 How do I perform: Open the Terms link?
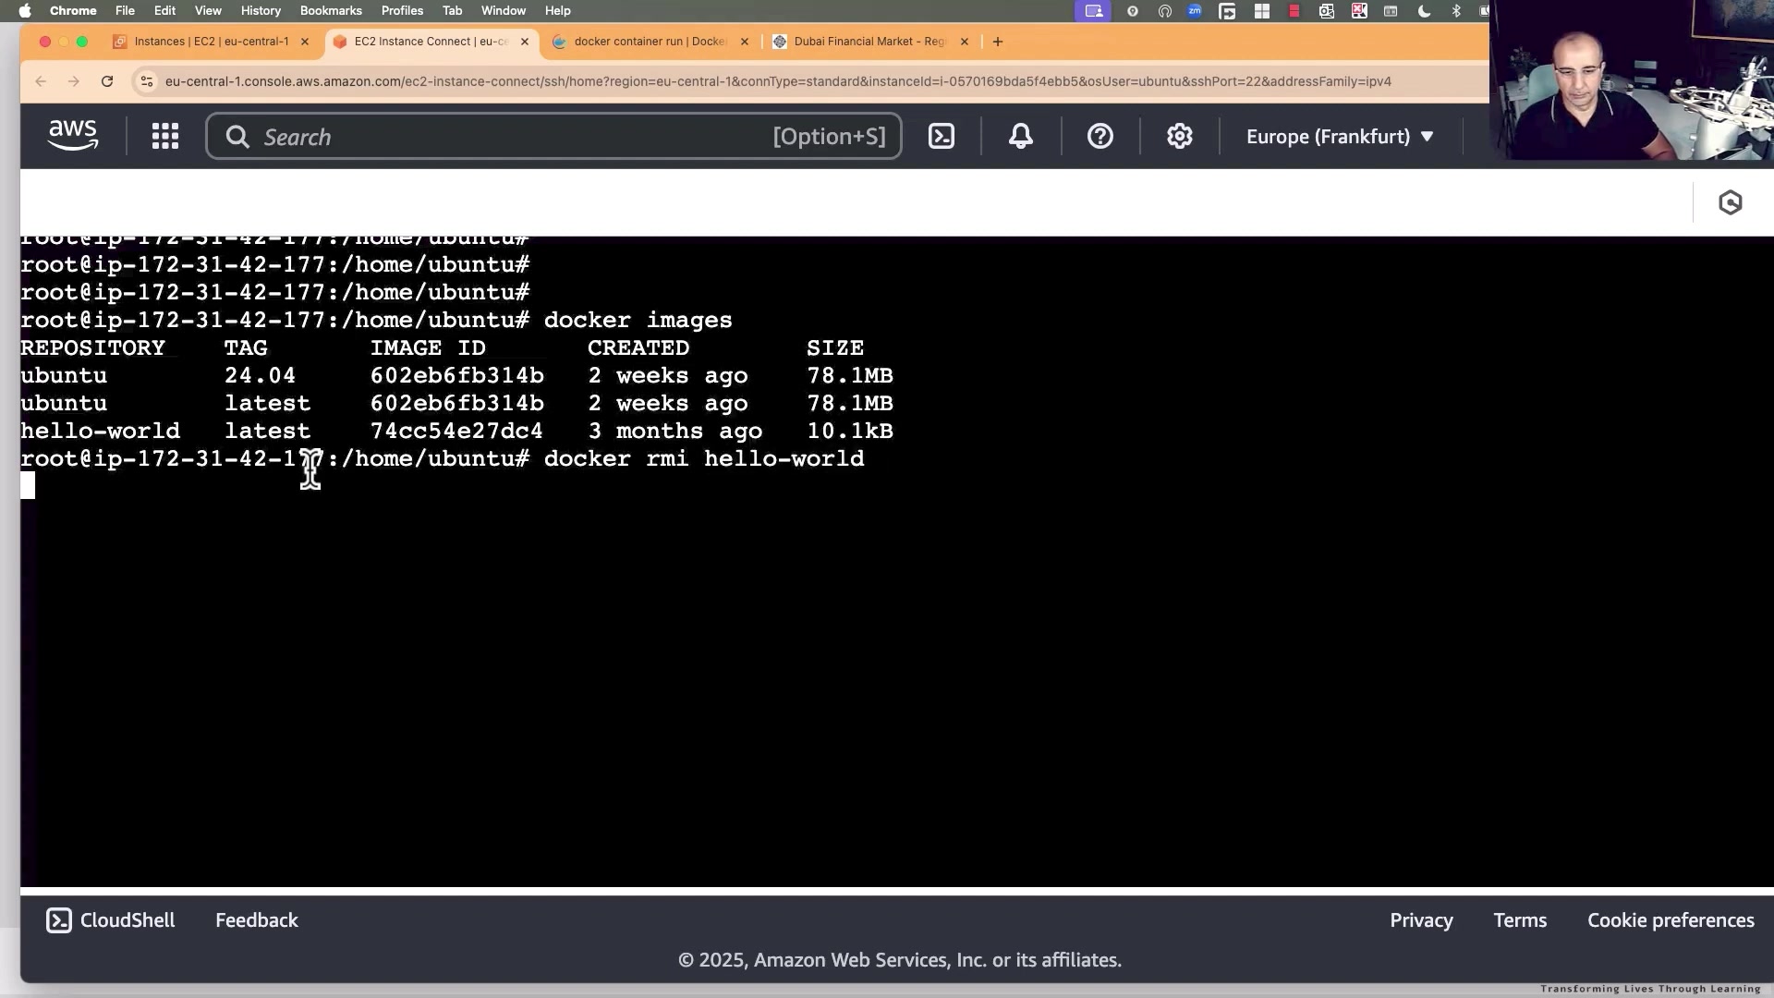1520,920
